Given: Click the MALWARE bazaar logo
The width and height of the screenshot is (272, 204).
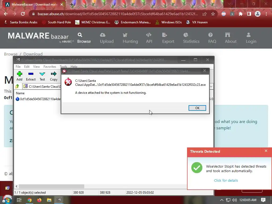Looking at the screenshot, I should (x=41, y=37).
